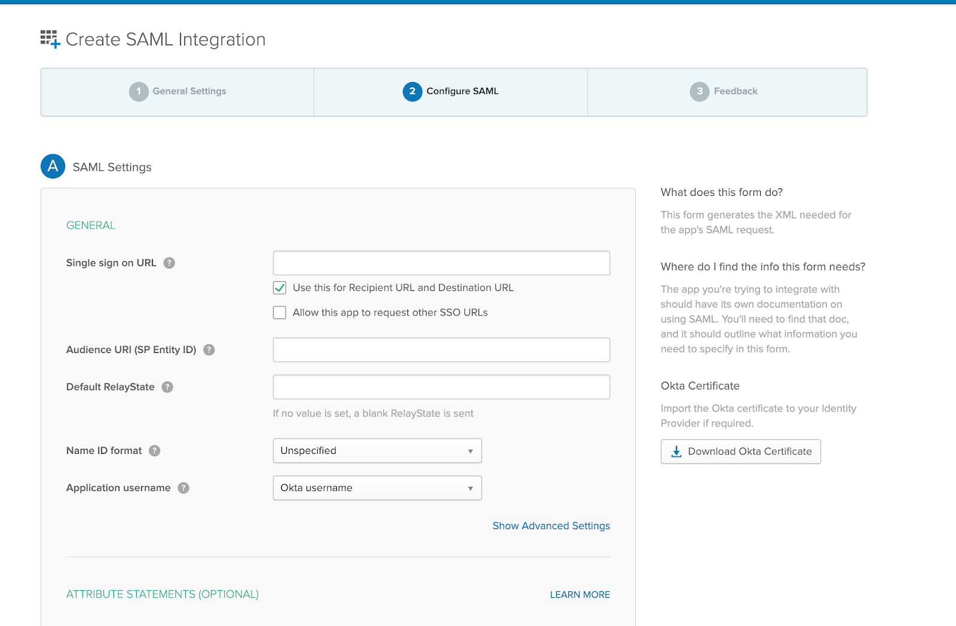Image resolution: width=956 pixels, height=626 pixels.
Task: Click the Okta Certificate heading
Action: [700, 386]
